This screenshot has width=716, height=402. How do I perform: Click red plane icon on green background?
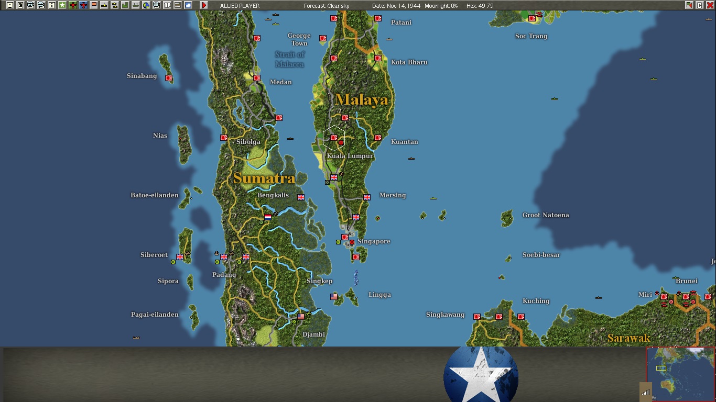click(73, 5)
